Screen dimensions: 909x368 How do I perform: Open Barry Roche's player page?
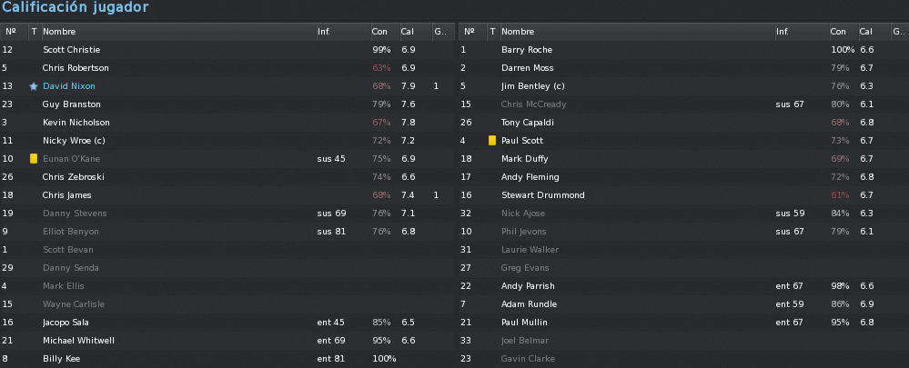527,50
